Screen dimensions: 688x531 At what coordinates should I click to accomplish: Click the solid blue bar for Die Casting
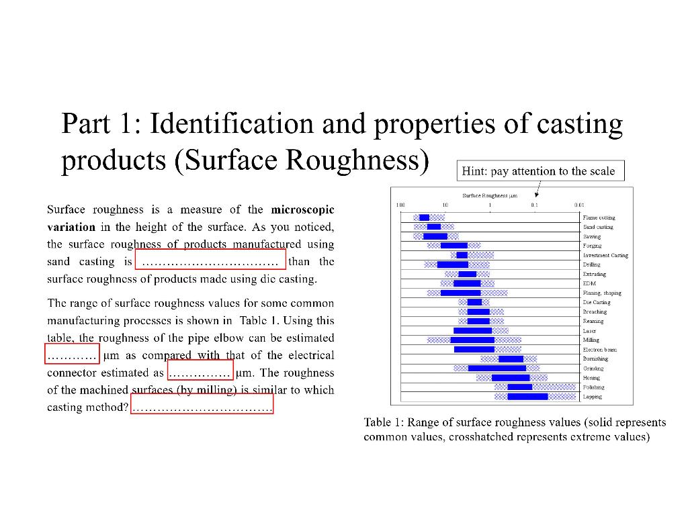click(x=474, y=302)
